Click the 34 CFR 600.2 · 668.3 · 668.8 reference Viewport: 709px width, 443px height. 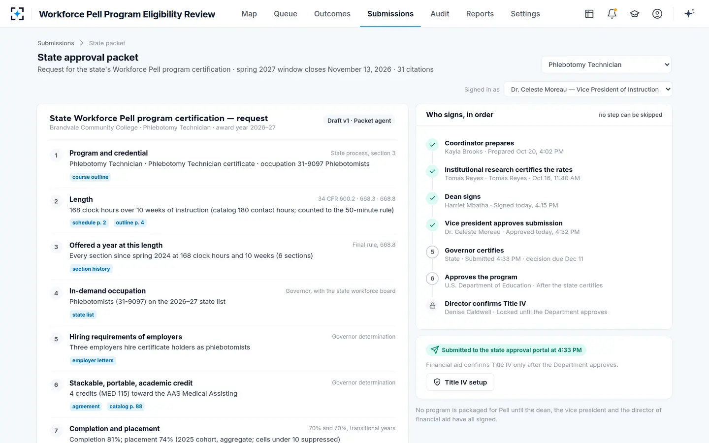pyautogui.click(x=356, y=199)
